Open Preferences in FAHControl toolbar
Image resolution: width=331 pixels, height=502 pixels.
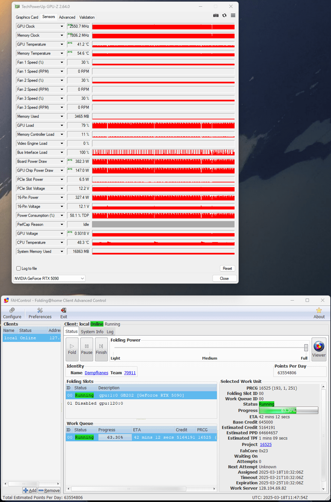pyautogui.click(x=40, y=313)
